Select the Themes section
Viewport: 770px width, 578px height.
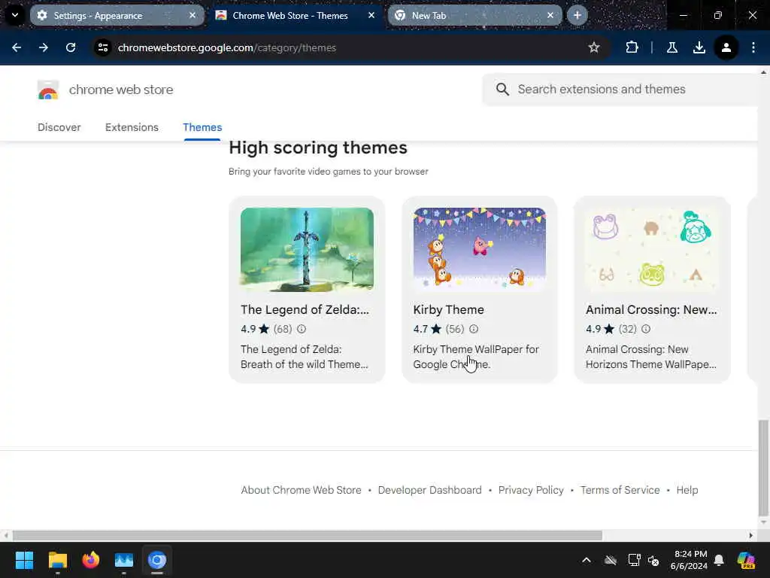pos(202,127)
